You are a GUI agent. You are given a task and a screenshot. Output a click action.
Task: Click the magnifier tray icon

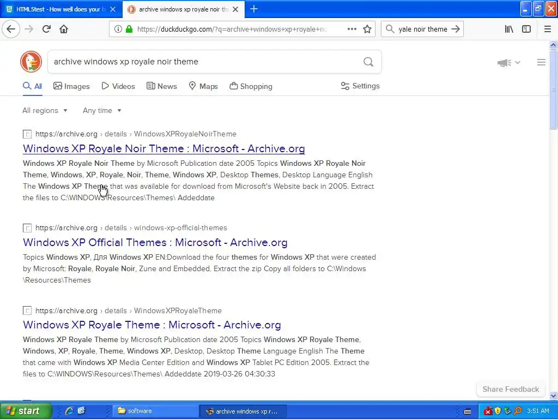pyautogui.click(x=518, y=411)
